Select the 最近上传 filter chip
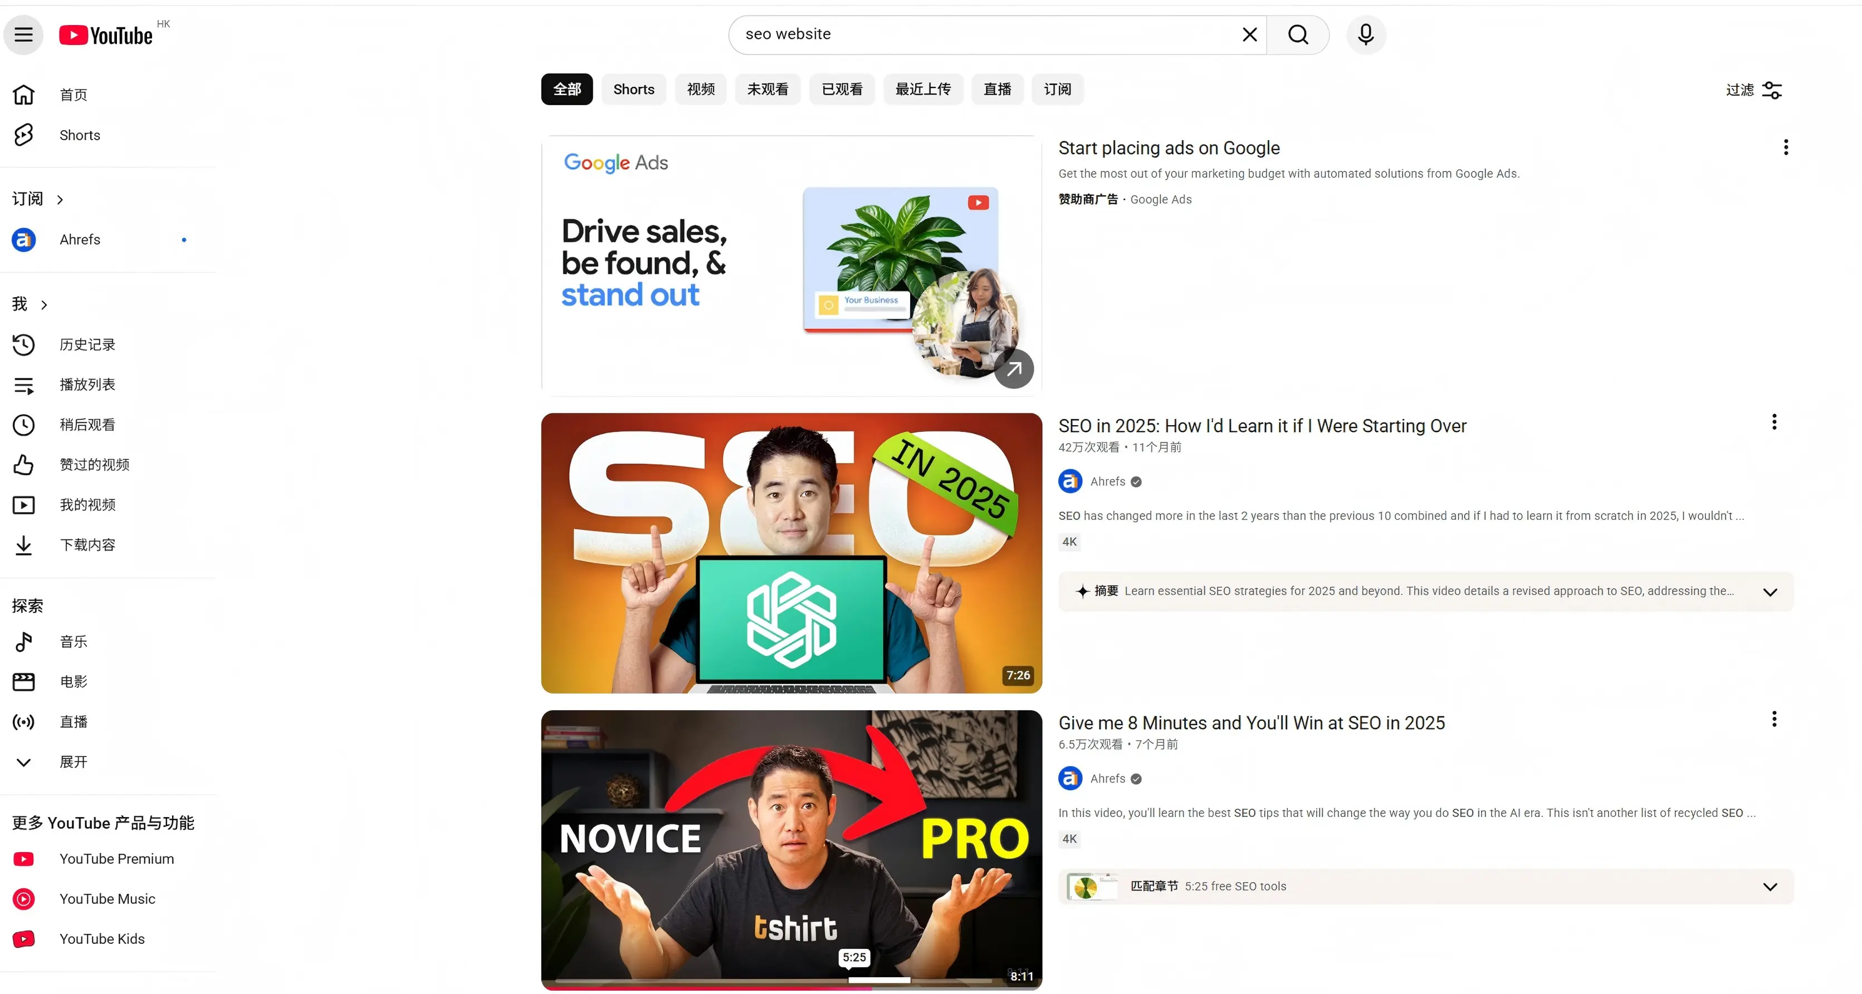 pos(923,90)
